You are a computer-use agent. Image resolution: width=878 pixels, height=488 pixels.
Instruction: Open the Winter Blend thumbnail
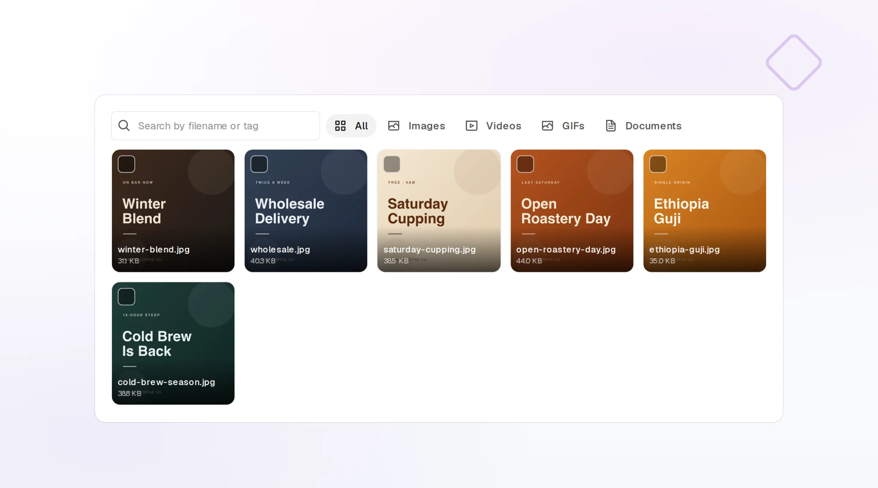coord(173,211)
